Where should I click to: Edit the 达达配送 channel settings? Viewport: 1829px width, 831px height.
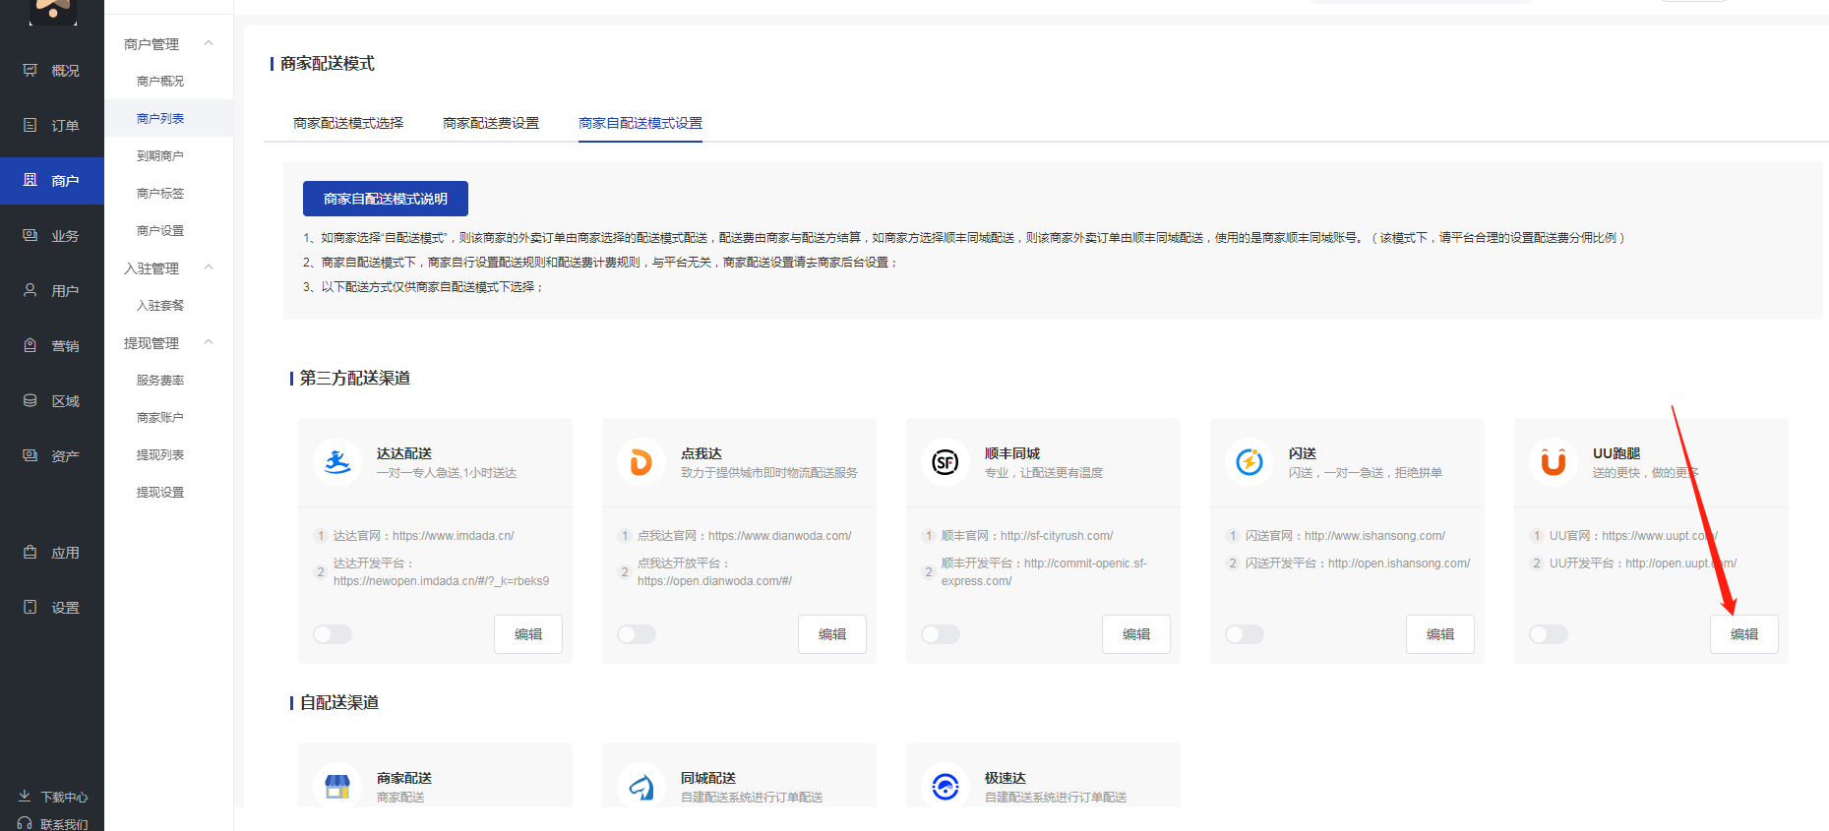(528, 634)
